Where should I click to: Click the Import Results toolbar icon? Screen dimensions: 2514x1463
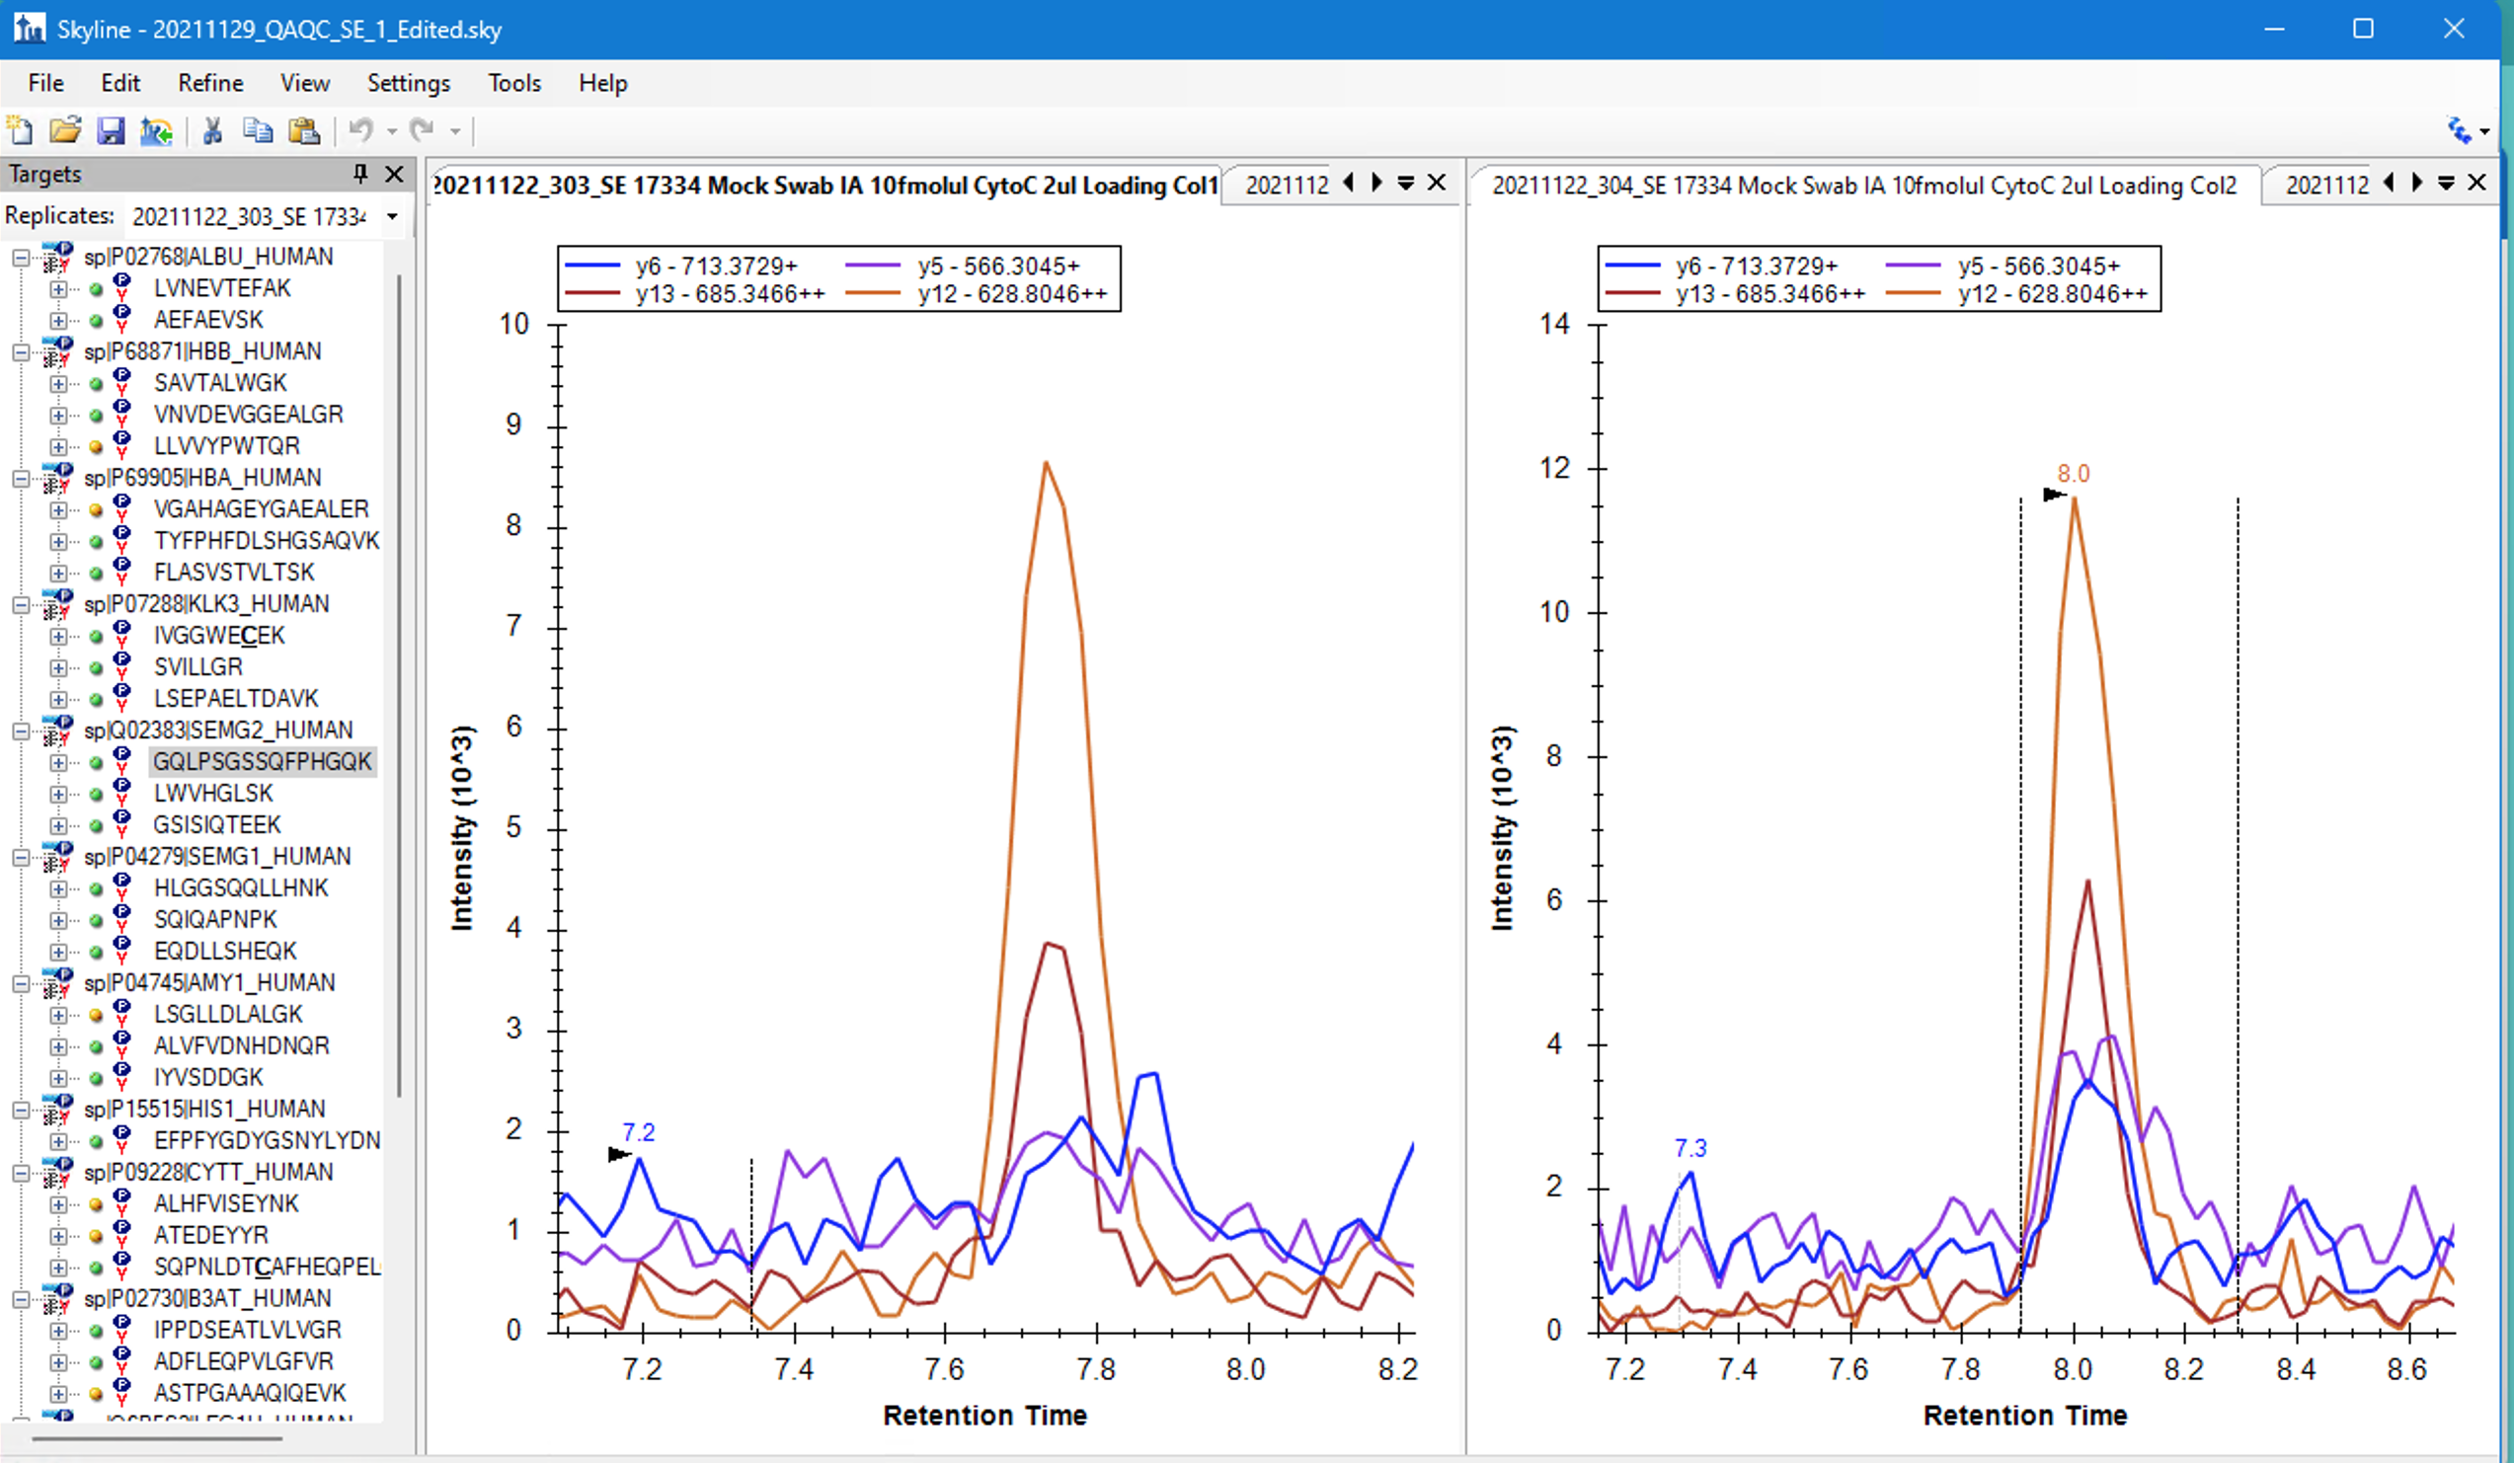tap(157, 130)
